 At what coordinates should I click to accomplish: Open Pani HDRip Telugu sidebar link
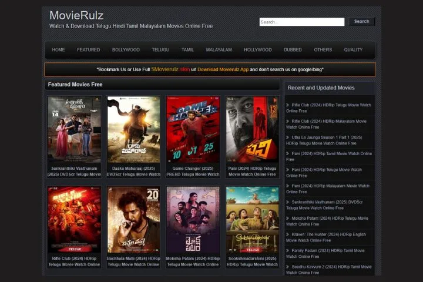click(324, 173)
